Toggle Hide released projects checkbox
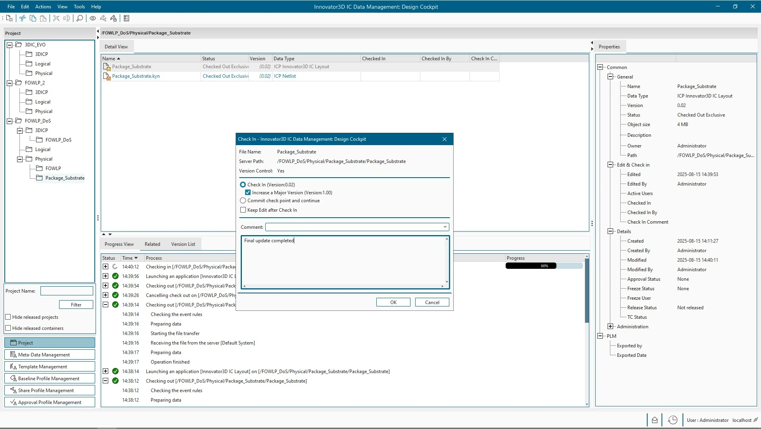Viewport: 761px width, 429px height. tap(8, 317)
